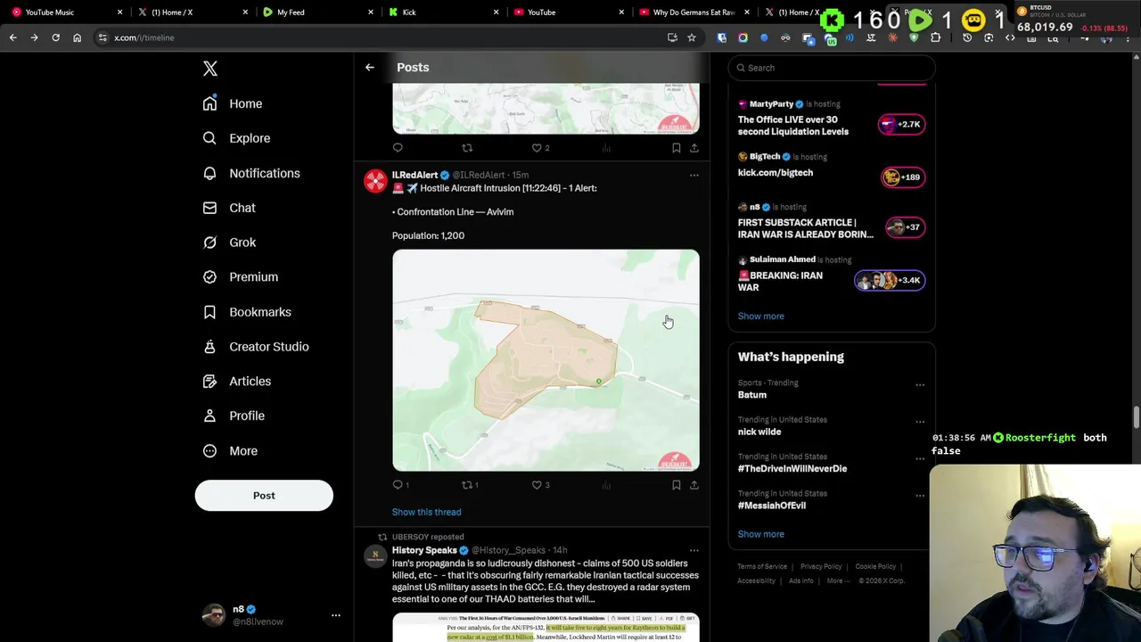Screen dimensions: 1141x642
Task: Bookmark the top map post
Action: point(677,148)
